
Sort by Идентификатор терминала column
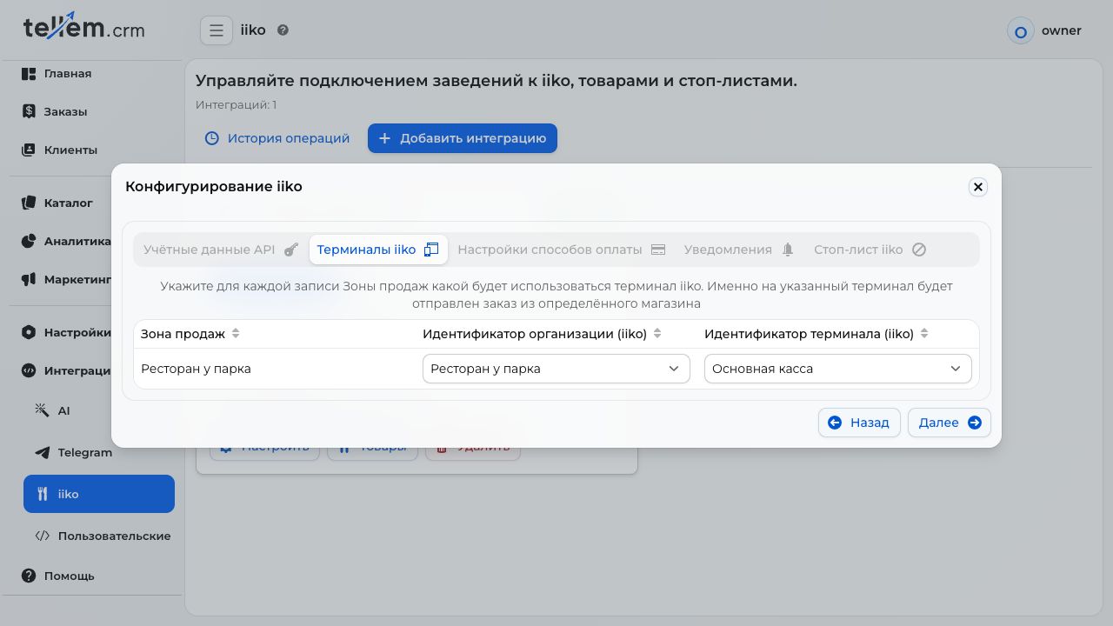(924, 334)
